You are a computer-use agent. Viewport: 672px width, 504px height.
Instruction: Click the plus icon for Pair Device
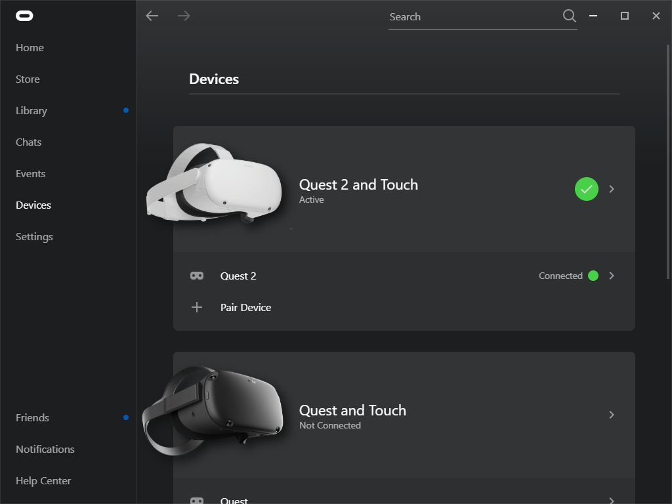pos(197,307)
